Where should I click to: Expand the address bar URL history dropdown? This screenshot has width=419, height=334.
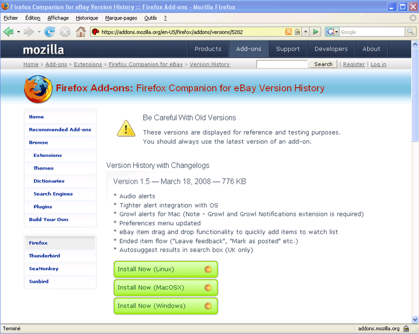coord(306,32)
